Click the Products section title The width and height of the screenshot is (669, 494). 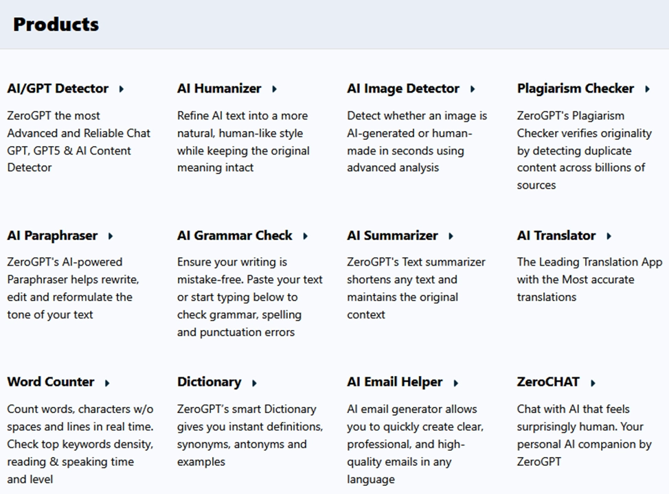pyautogui.click(x=56, y=24)
